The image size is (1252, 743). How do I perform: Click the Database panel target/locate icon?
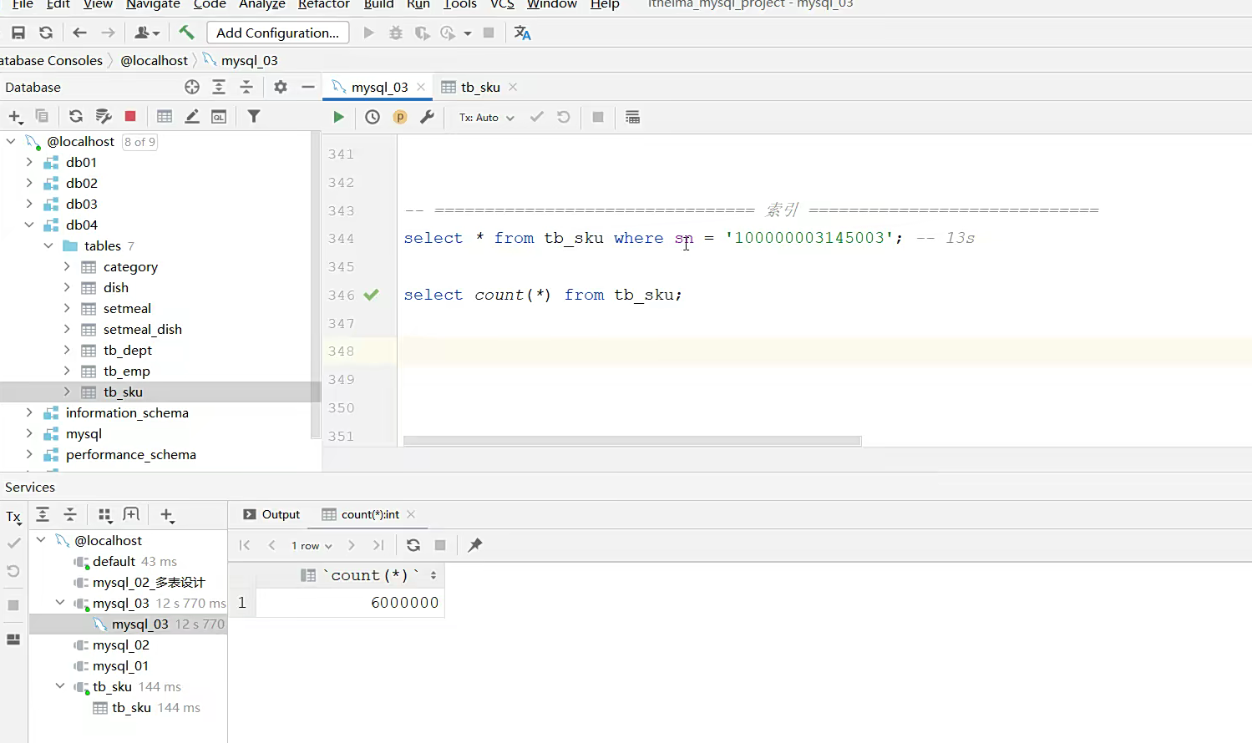(192, 87)
